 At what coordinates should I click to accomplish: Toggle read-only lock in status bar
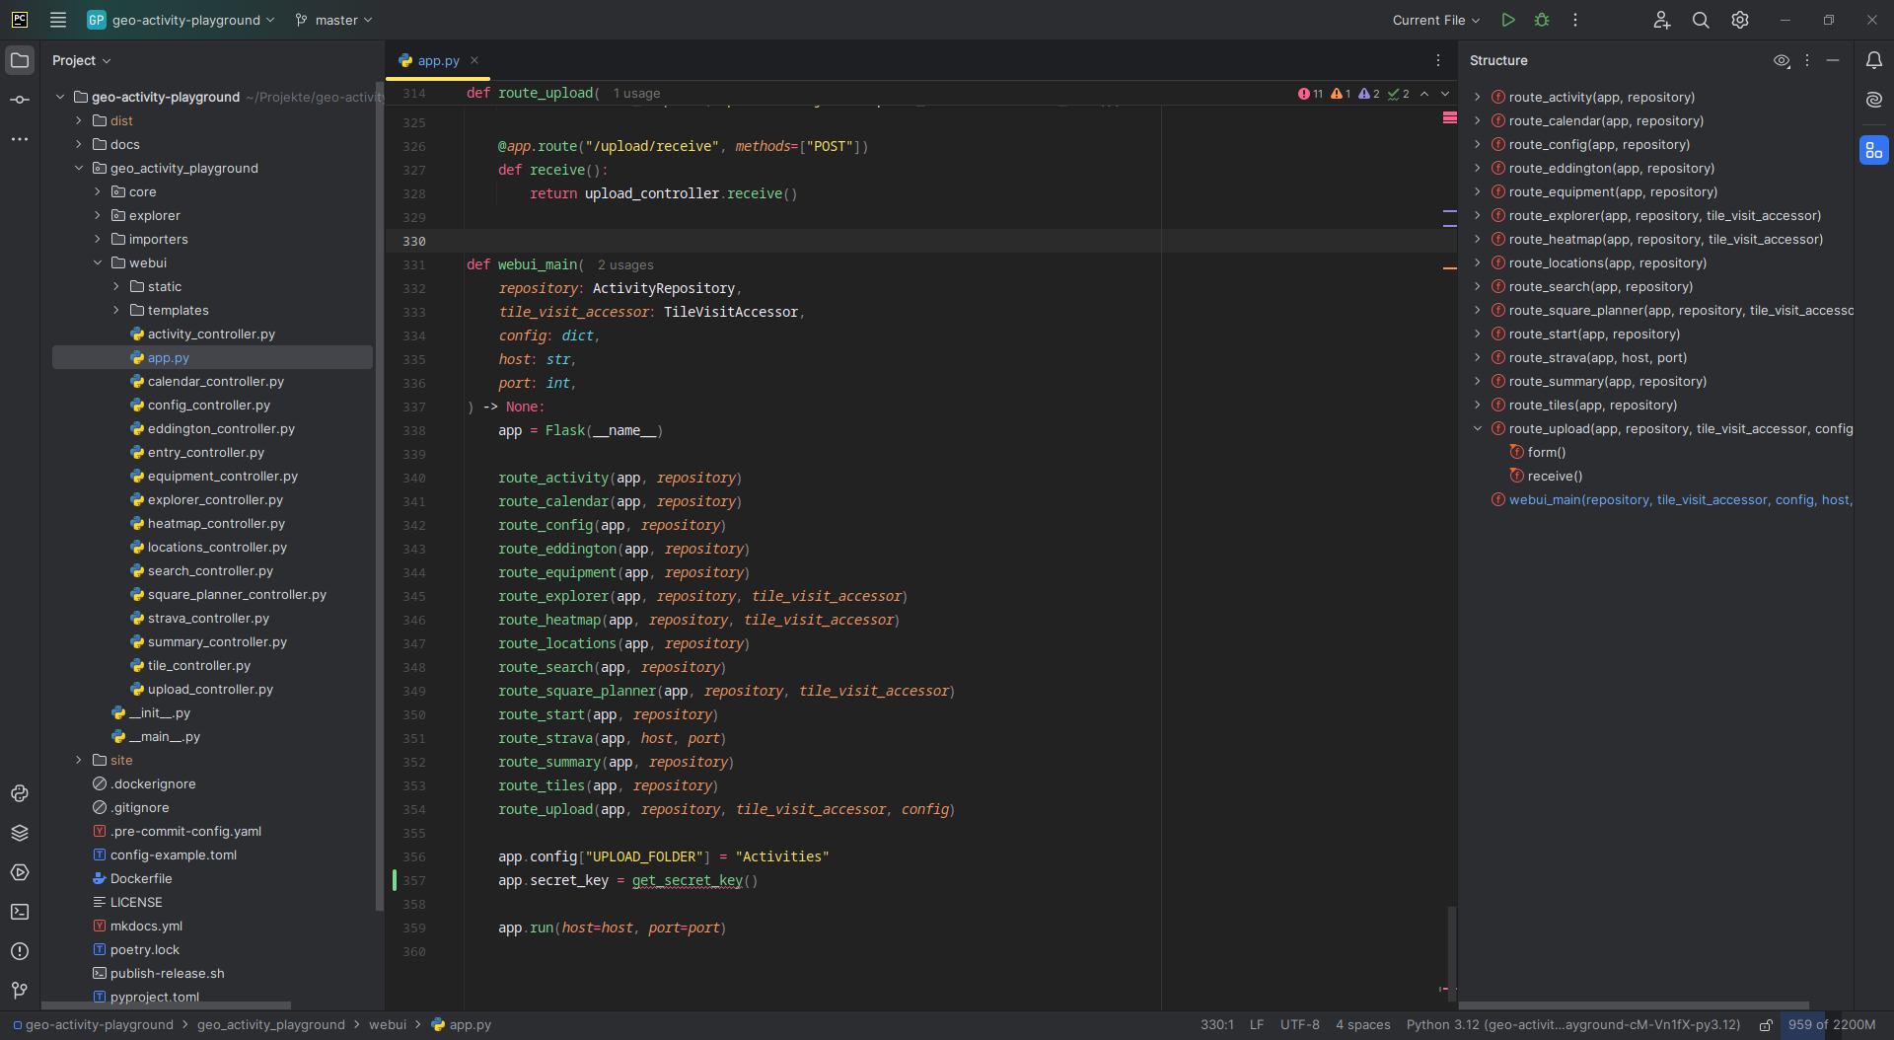point(1766,1025)
